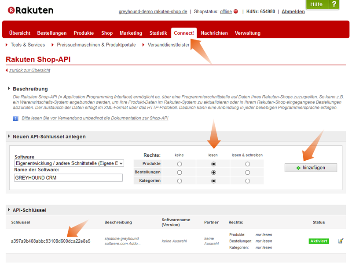Click the red offline shop status indicator
The height and width of the screenshot is (270, 352).
[236, 11]
